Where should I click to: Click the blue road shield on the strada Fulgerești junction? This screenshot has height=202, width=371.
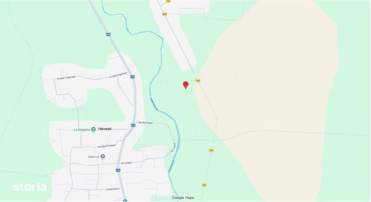pyautogui.click(x=132, y=77)
